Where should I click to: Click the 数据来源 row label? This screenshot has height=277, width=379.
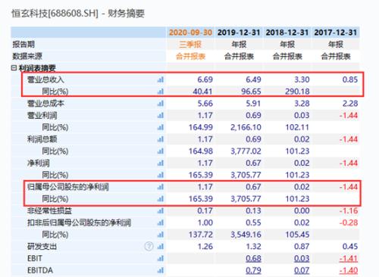click(x=27, y=56)
